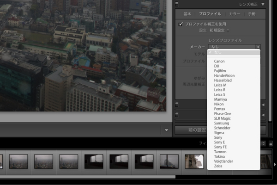Choose HandeVision from the maker list

tap(234, 75)
